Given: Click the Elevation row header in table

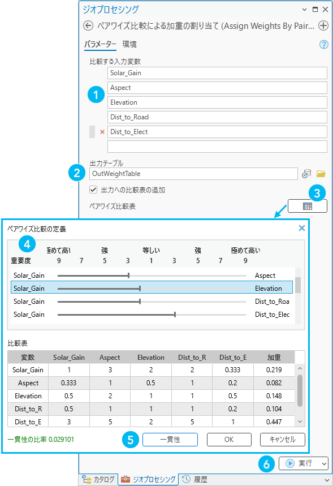Looking at the screenshot, I should pyautogui.click(x=28, y=396).
